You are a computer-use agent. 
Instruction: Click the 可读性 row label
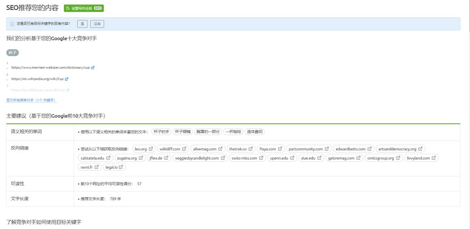17,183
